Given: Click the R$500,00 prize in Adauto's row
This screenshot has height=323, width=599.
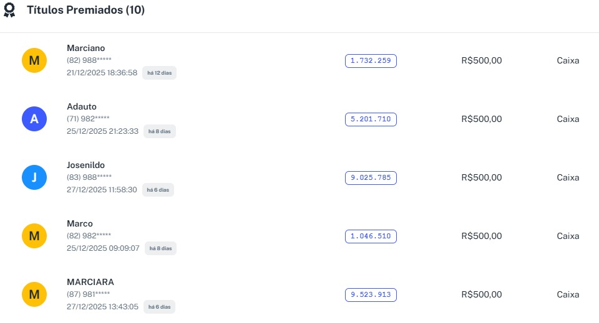Looking at the screenshot, I should click(481, 119).
